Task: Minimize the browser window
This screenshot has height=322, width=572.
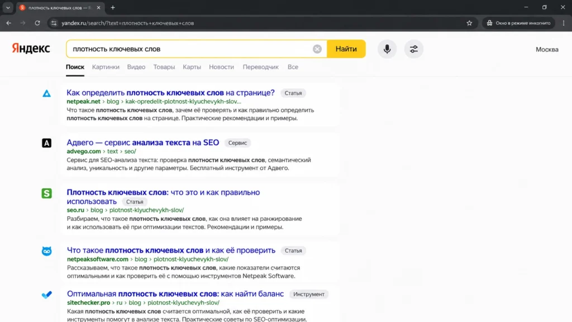Action: point(526,7)
